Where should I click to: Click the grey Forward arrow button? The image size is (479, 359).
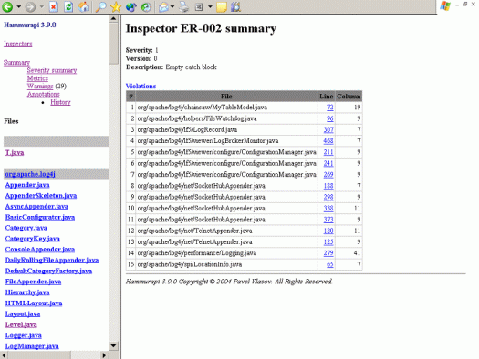[30, 6]
